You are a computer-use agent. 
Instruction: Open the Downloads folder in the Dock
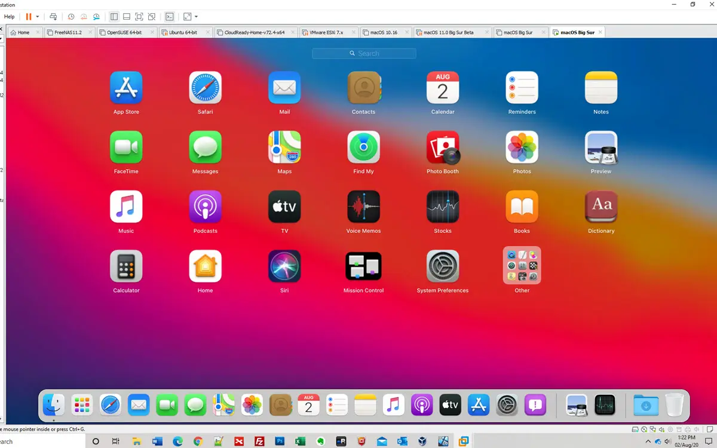click(x=646, y=405)
